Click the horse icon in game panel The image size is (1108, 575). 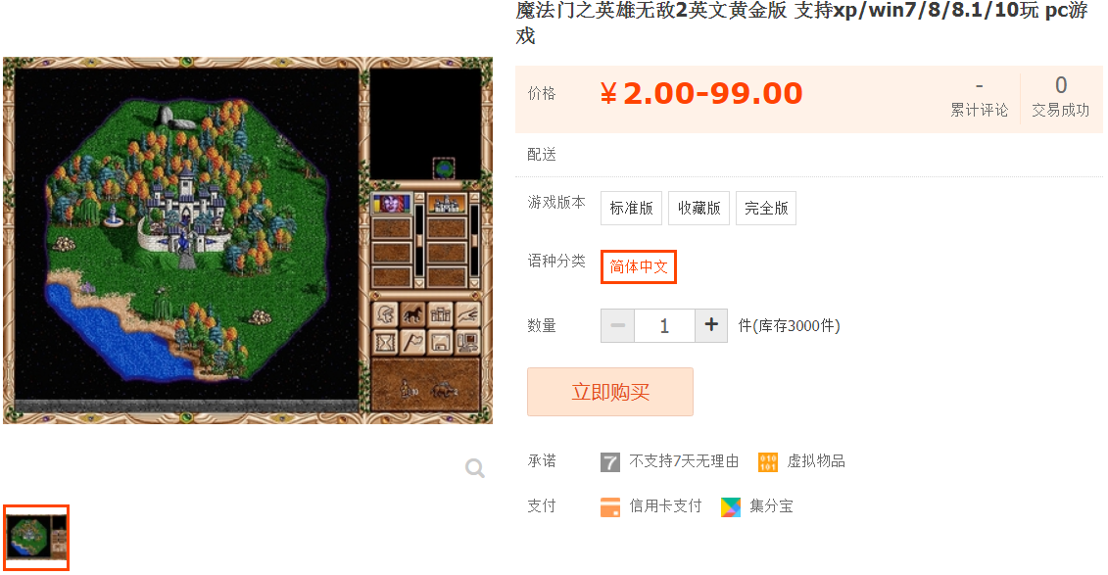pos(412,313)
